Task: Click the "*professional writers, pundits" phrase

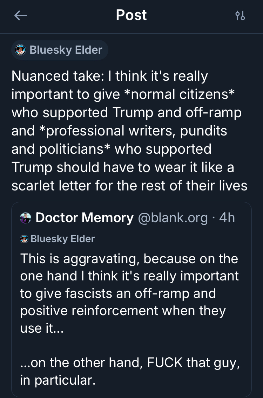Action: pyautogui.click(x=131, y=131)
